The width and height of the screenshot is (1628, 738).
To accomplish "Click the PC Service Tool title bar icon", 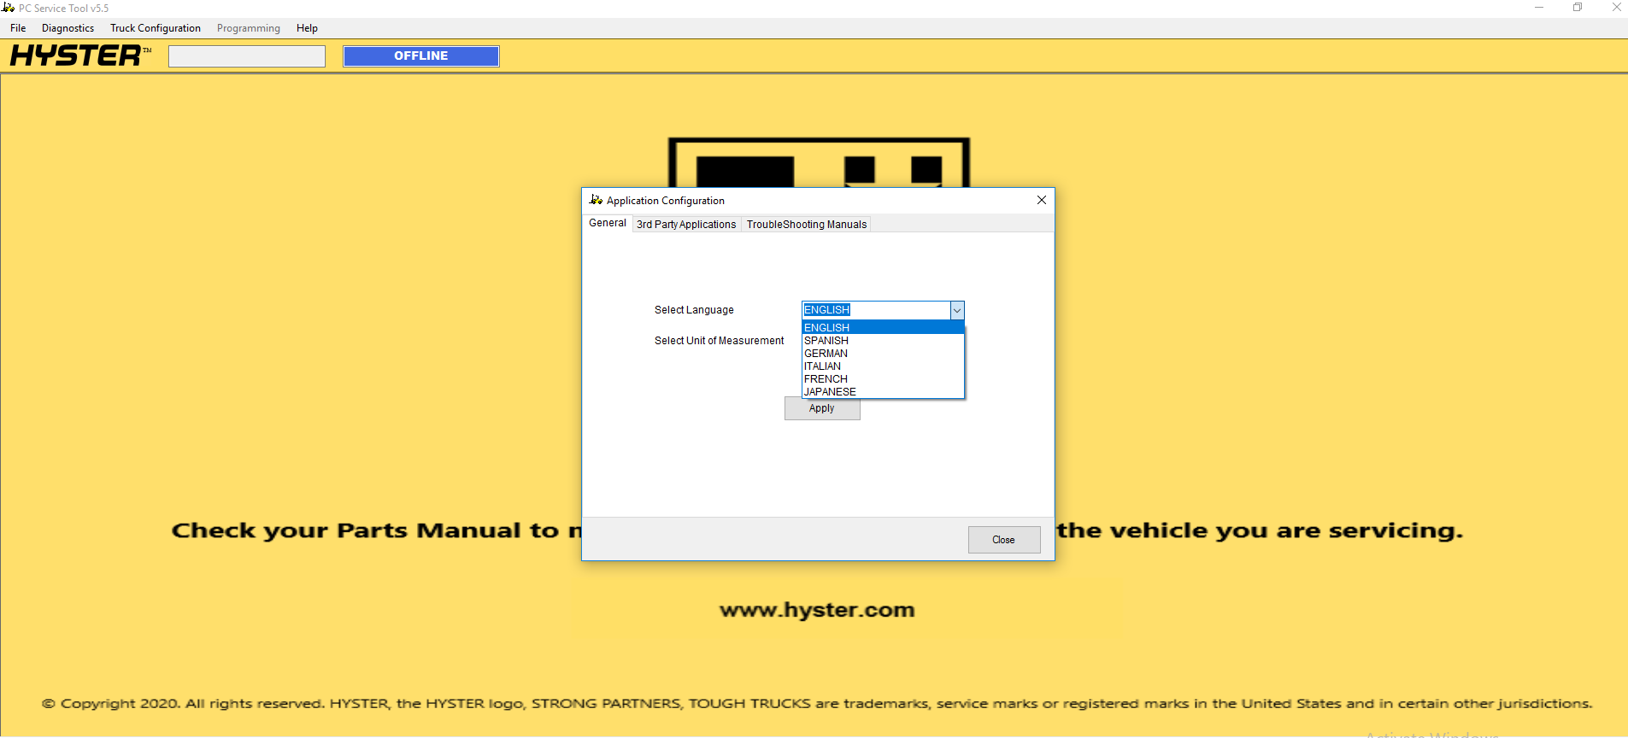I will (9, 8).
